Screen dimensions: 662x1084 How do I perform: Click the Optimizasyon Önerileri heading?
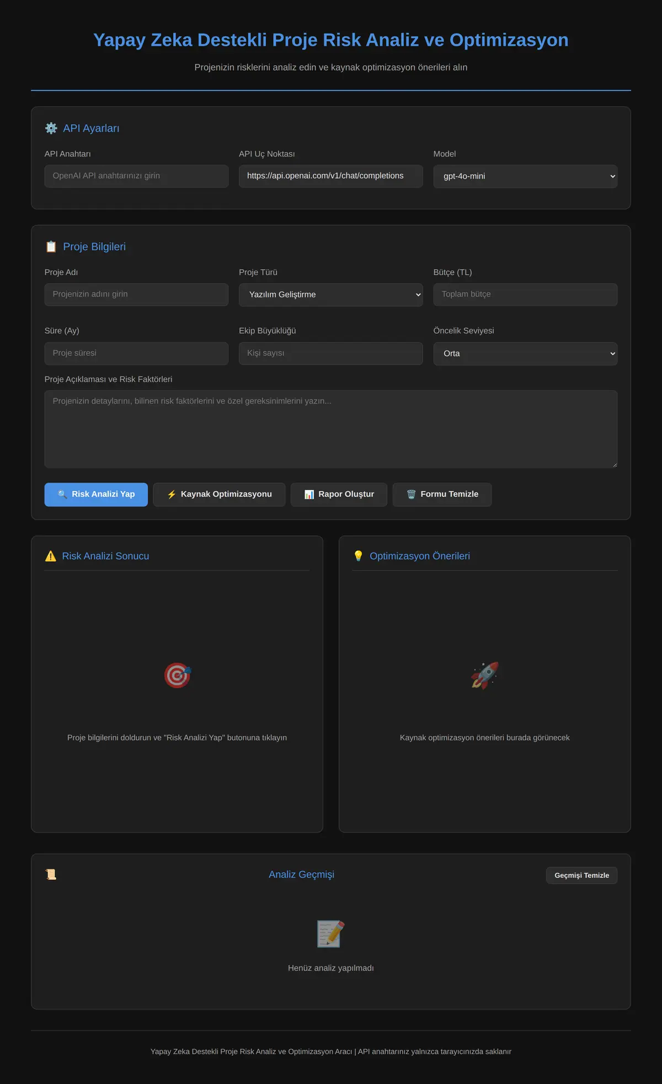coord(420,556)
